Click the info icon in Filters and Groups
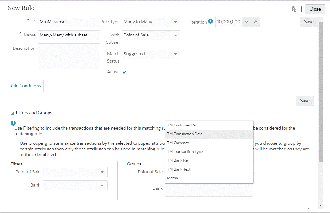 (13, 123)
